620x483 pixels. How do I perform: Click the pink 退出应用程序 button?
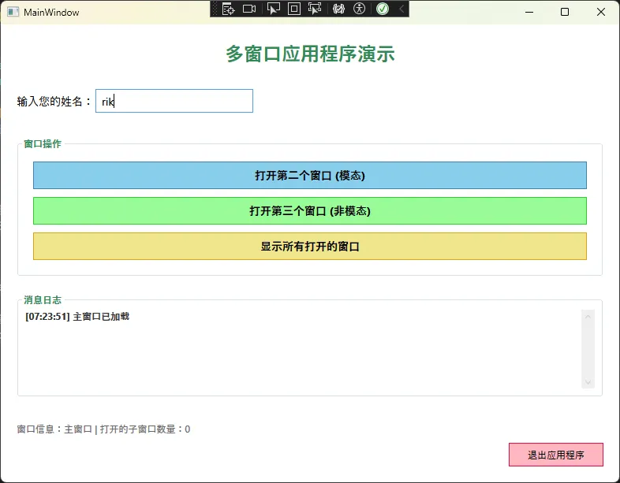point(555,455)
